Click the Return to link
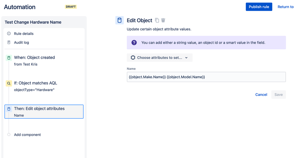 tap(285, 7)
